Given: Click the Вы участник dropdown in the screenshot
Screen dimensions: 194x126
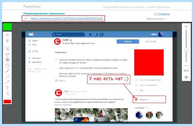Looking at the screenshot, I should click(x=151, y=41).
